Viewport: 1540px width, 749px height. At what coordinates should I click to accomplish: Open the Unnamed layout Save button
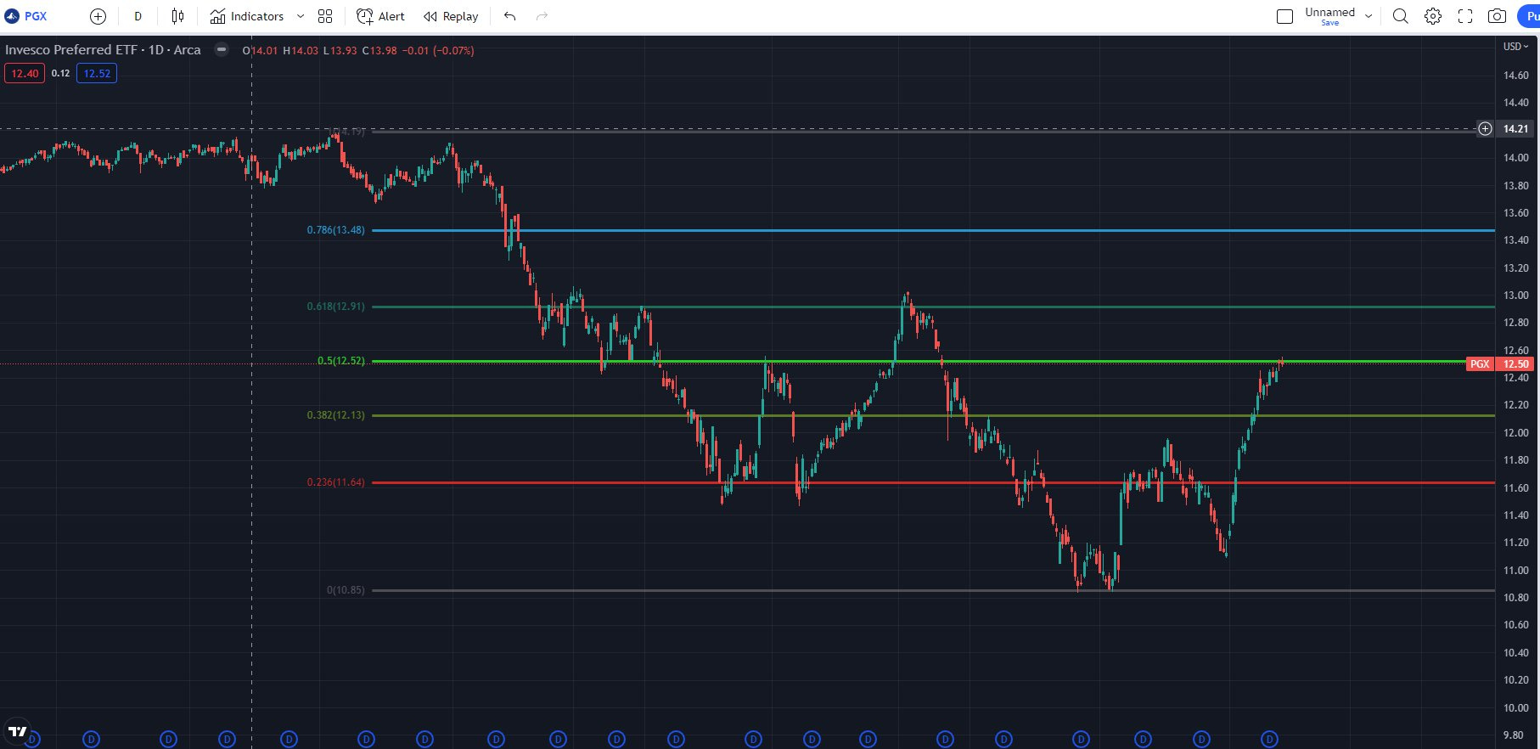(x=1329, y=16)
